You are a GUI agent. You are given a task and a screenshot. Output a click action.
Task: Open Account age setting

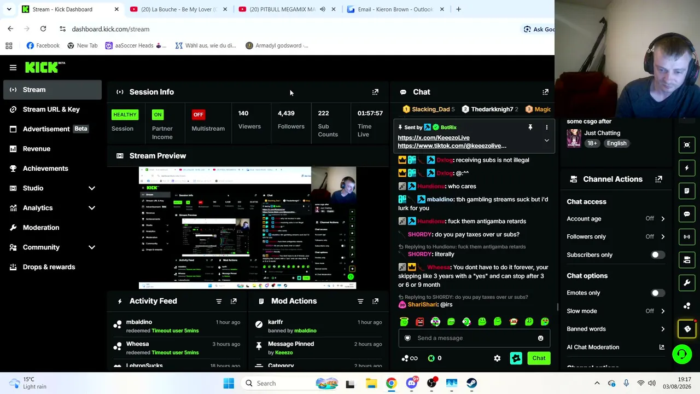tap(616, 219)
